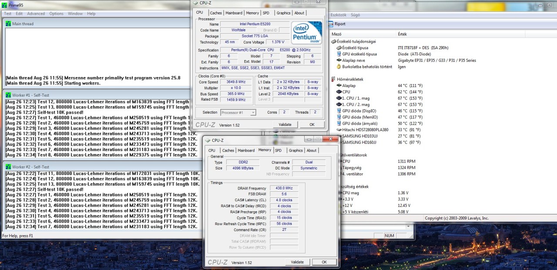Switch to CPU tab in lower CPU-Z window
This screenshot has width=557, height=270.
(211, 151)
